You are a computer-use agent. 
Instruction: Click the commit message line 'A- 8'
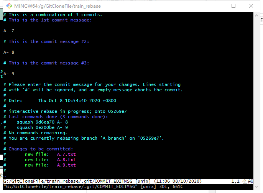point(9,52)
